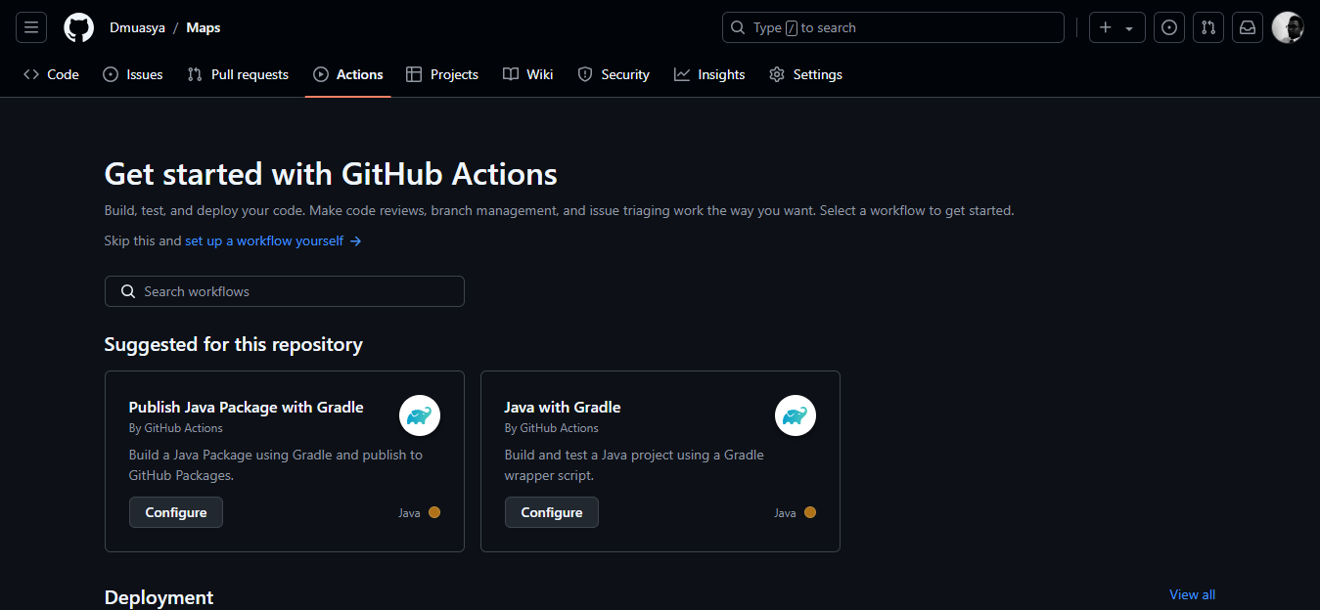The width and height of the screenshot is (1320, 610).
Task: Switch to the Projects tab
Action: [442, 74]
